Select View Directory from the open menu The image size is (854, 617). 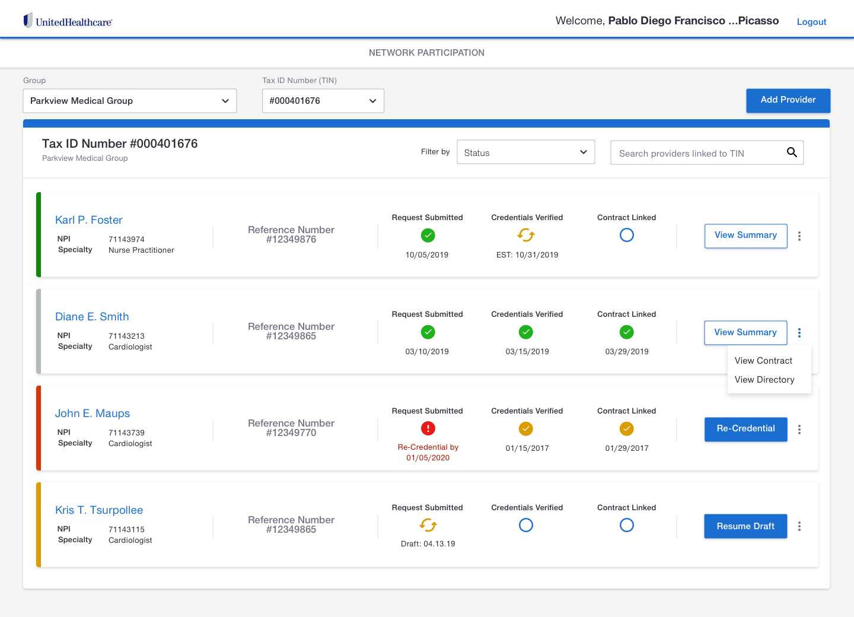(x=764, y=380)
